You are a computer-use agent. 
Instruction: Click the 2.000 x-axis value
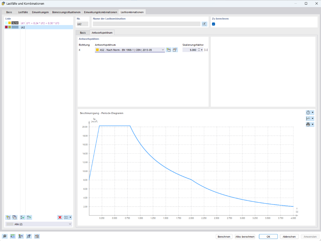click(191, 218)
